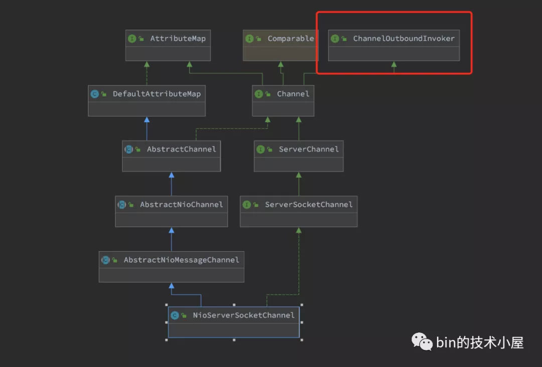Click the public lock icon on DefaultAttributeMap
Viewport: 542px width, 367px height.
[104, 94]
